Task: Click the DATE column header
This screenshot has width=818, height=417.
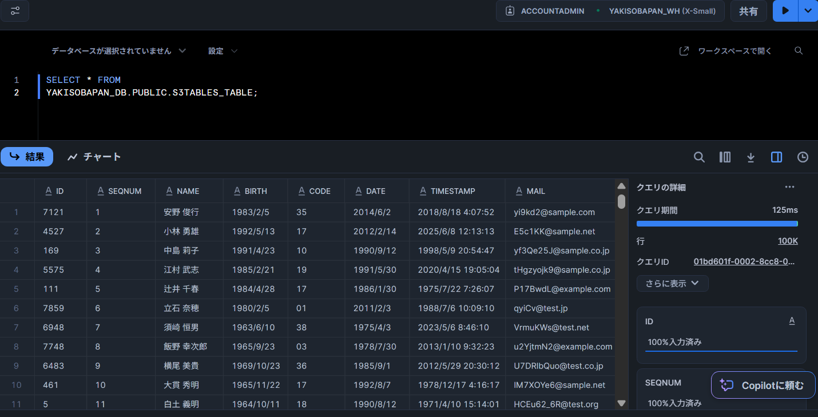Action: point(377,191)
